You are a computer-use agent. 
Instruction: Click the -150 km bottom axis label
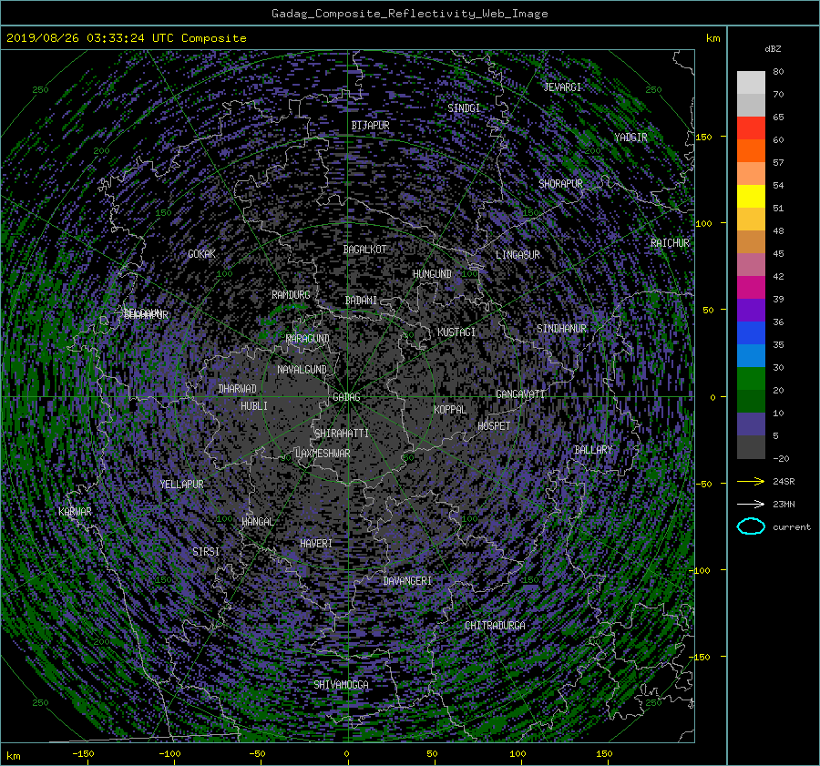(x=83, y=753)
